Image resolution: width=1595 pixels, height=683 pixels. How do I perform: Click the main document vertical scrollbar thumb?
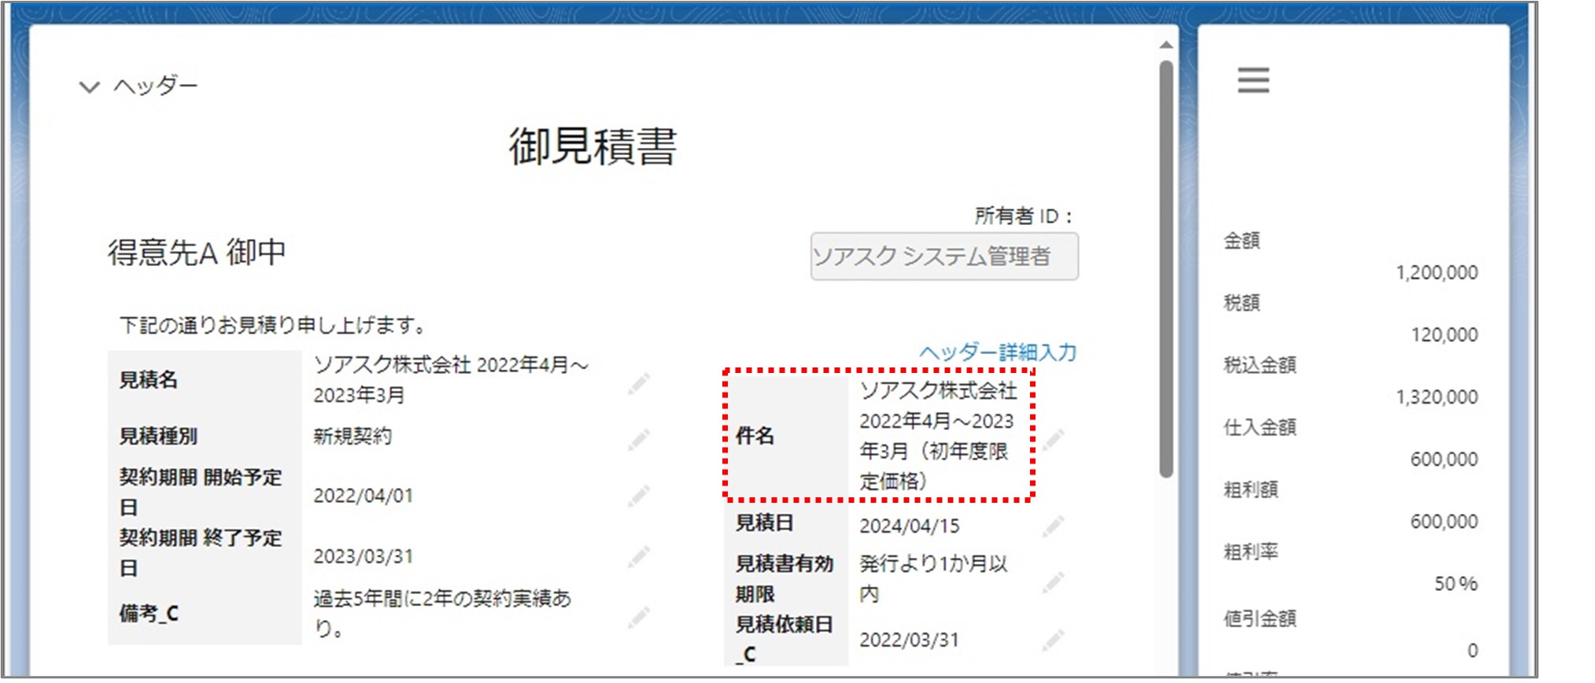1166,269
